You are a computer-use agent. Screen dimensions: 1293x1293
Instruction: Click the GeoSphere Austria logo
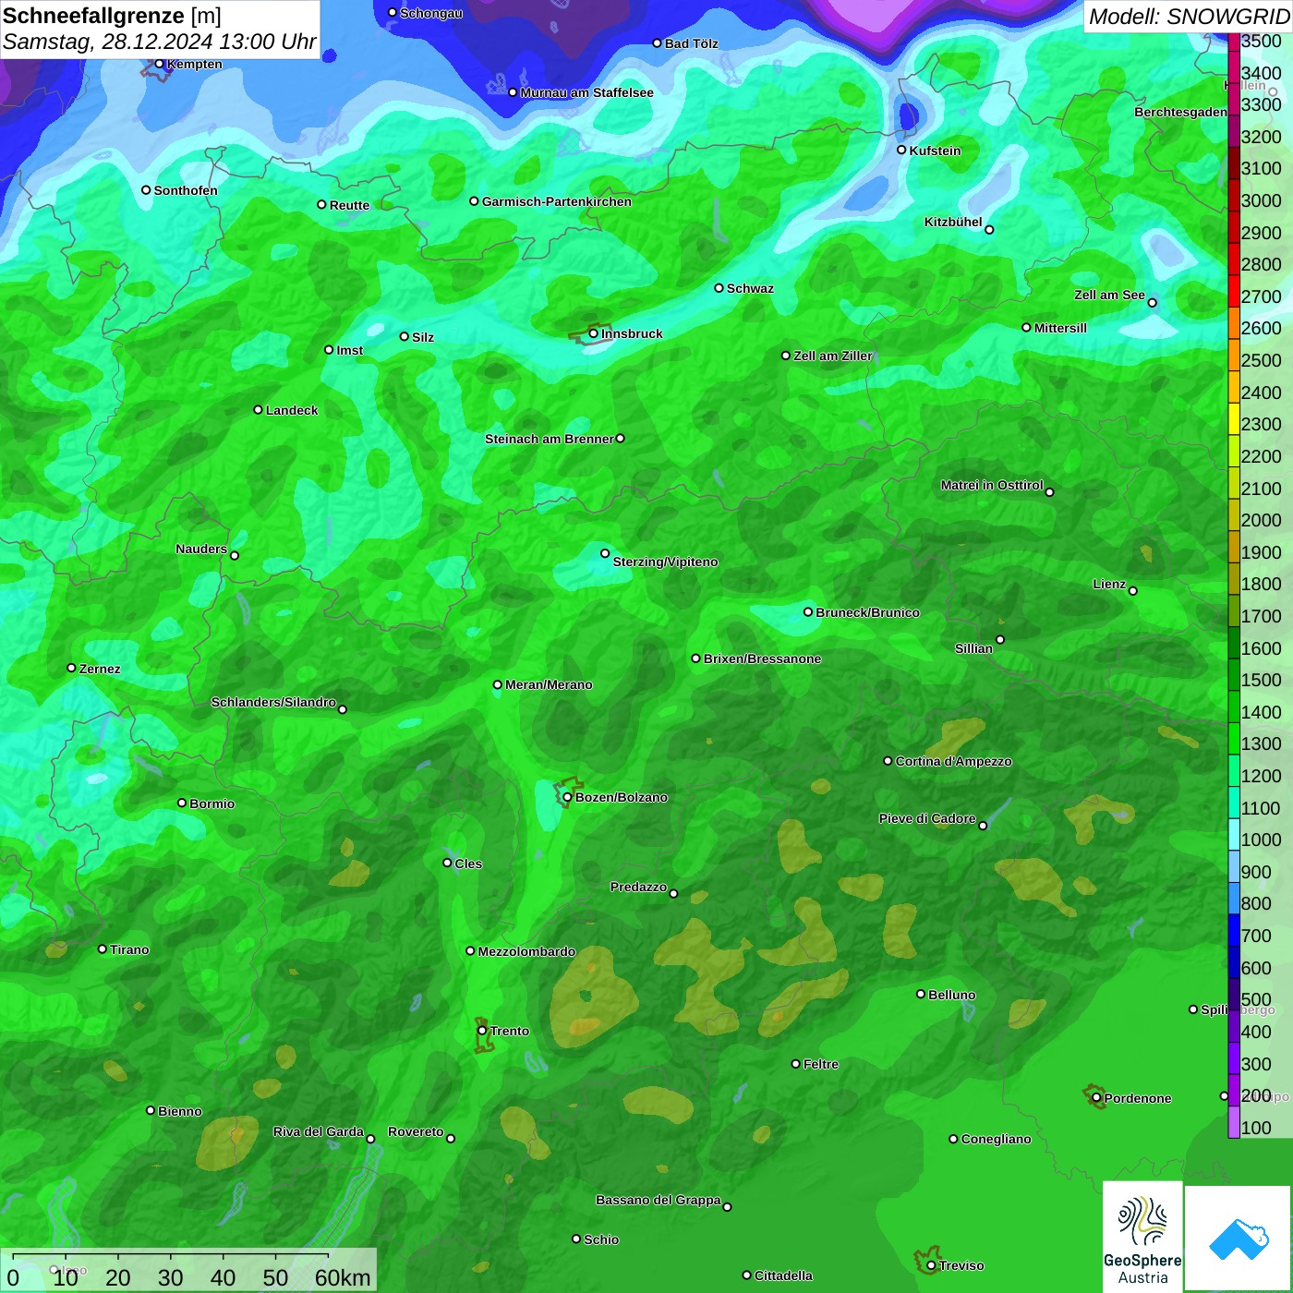click(1142, 1237)
